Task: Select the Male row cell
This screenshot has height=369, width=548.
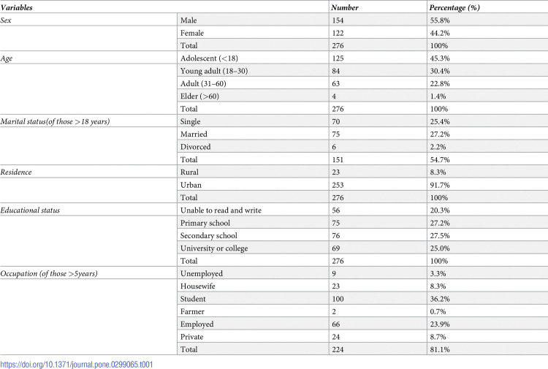Action: tap(253, 20)
